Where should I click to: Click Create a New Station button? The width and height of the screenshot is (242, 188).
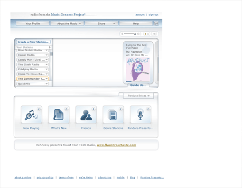(x=33, y=42)
